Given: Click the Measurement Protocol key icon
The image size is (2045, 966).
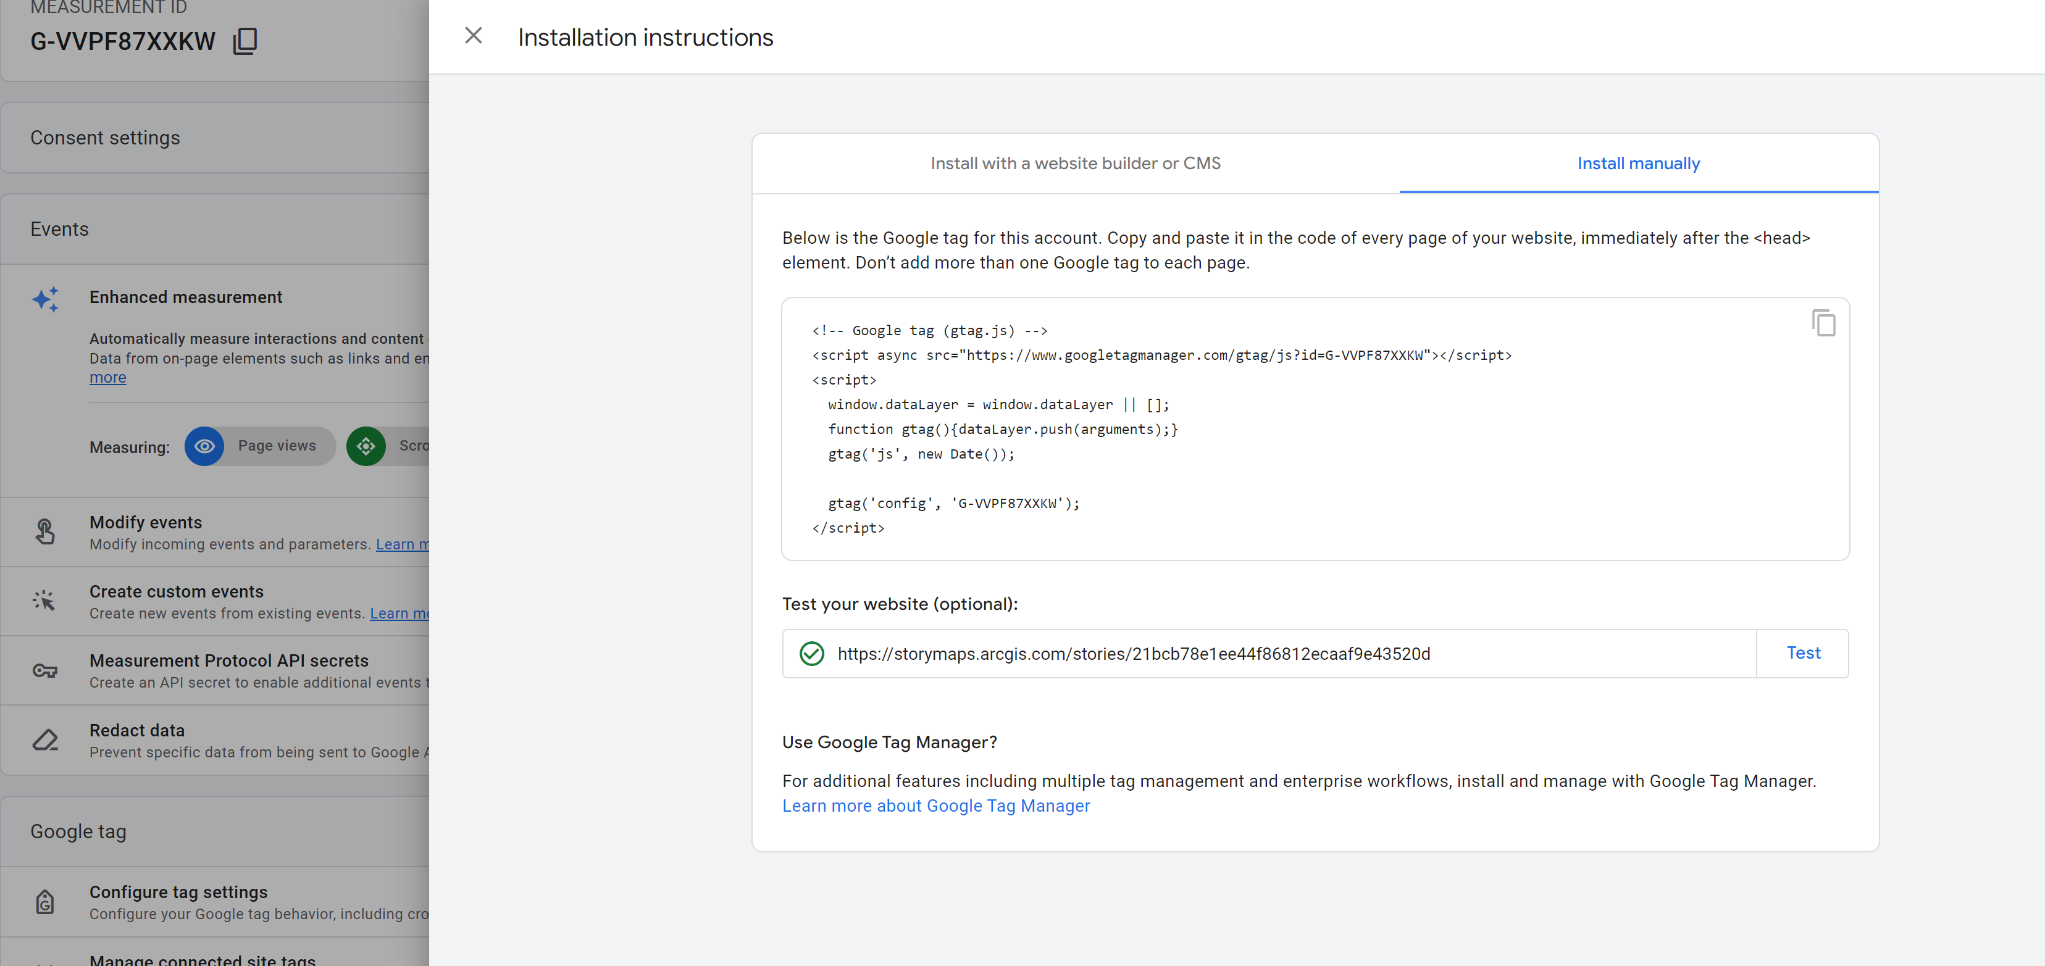Looking at the screenshot, I should (45, 671).
